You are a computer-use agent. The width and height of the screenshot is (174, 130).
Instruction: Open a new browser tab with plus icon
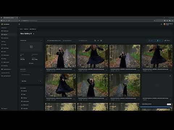pyautogui.click(x=20, y=18)
